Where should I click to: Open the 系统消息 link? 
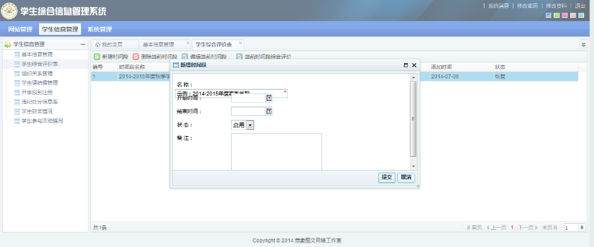click(x=498, y=6)
